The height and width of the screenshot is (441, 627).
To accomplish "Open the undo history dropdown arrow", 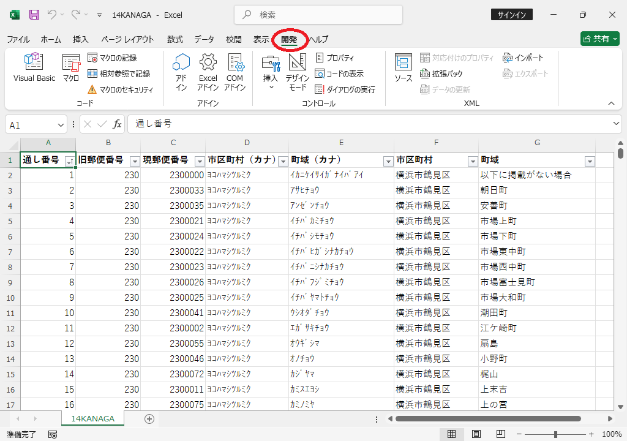I will pos(62,15).
